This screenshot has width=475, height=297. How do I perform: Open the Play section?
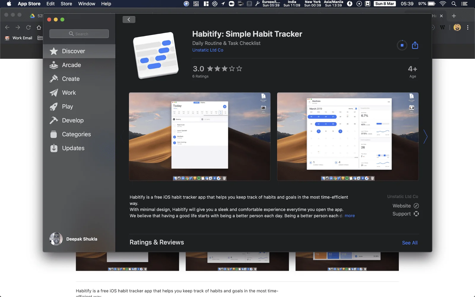click(79, 107)
